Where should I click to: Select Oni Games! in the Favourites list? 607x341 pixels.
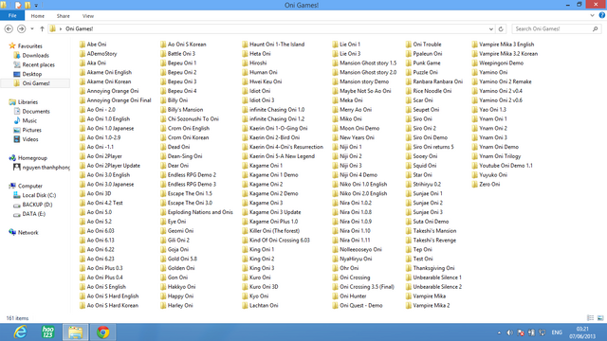tap(36, 83)
